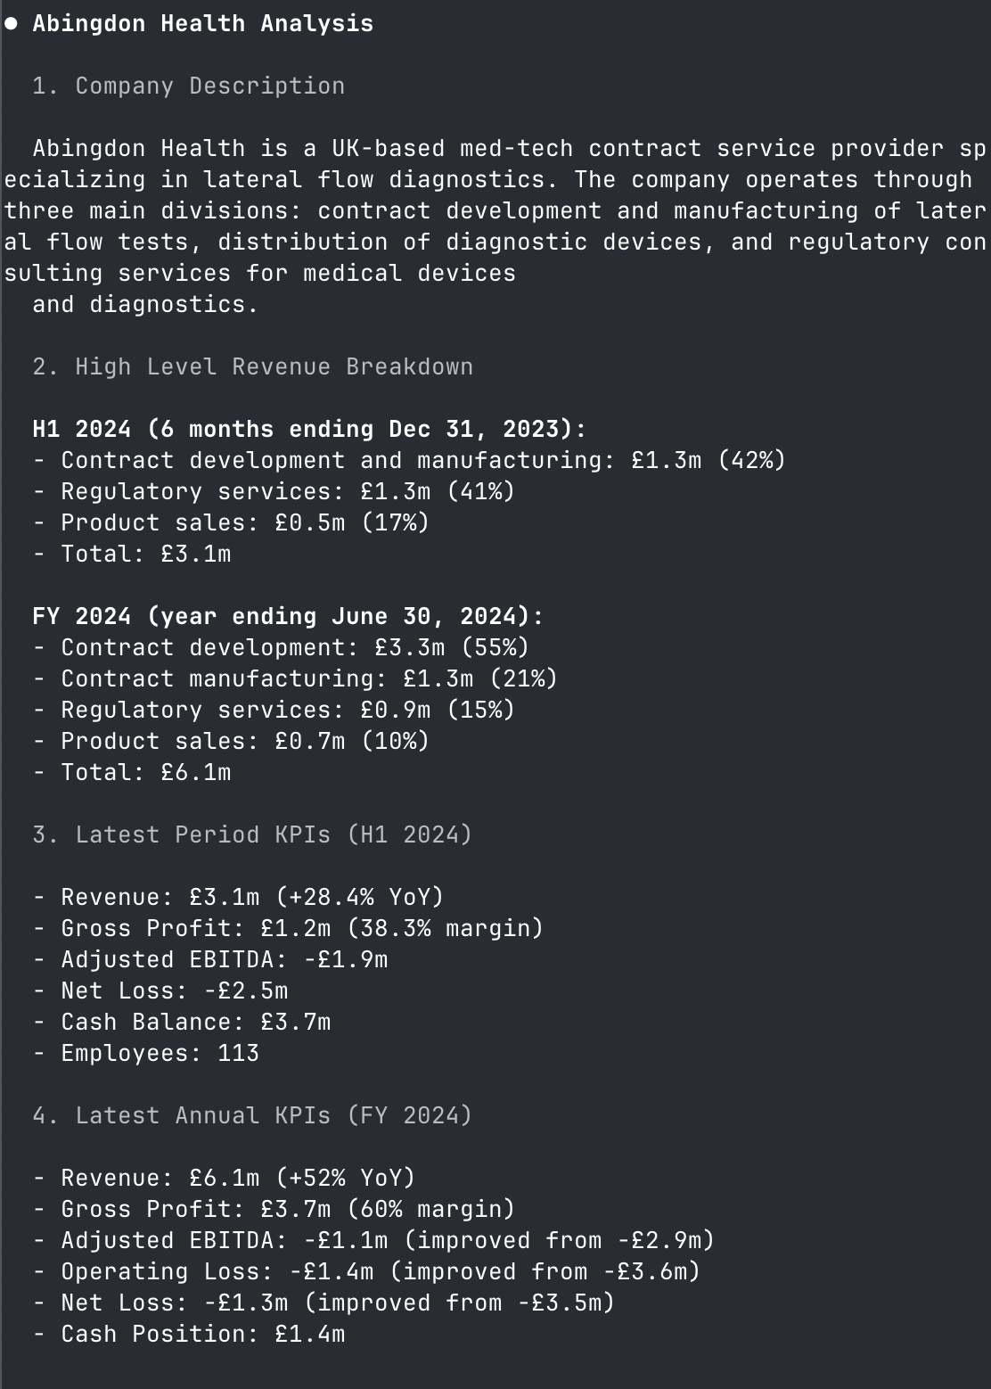Screen dimensions: 991x1389
Task: Click the Abingdon Health Analysis title
Action: (x=202, y=24)
